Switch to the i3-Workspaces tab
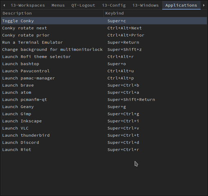This screenshot has height=196, width=208. click(28, 5)
